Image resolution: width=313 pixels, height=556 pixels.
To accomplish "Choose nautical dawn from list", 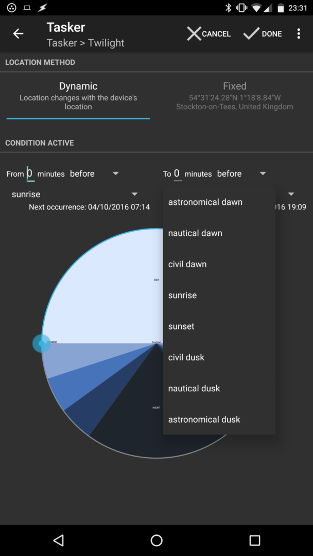I will coord(195,233).
